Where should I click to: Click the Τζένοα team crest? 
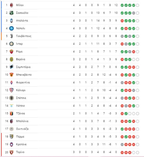pos(11,113)
